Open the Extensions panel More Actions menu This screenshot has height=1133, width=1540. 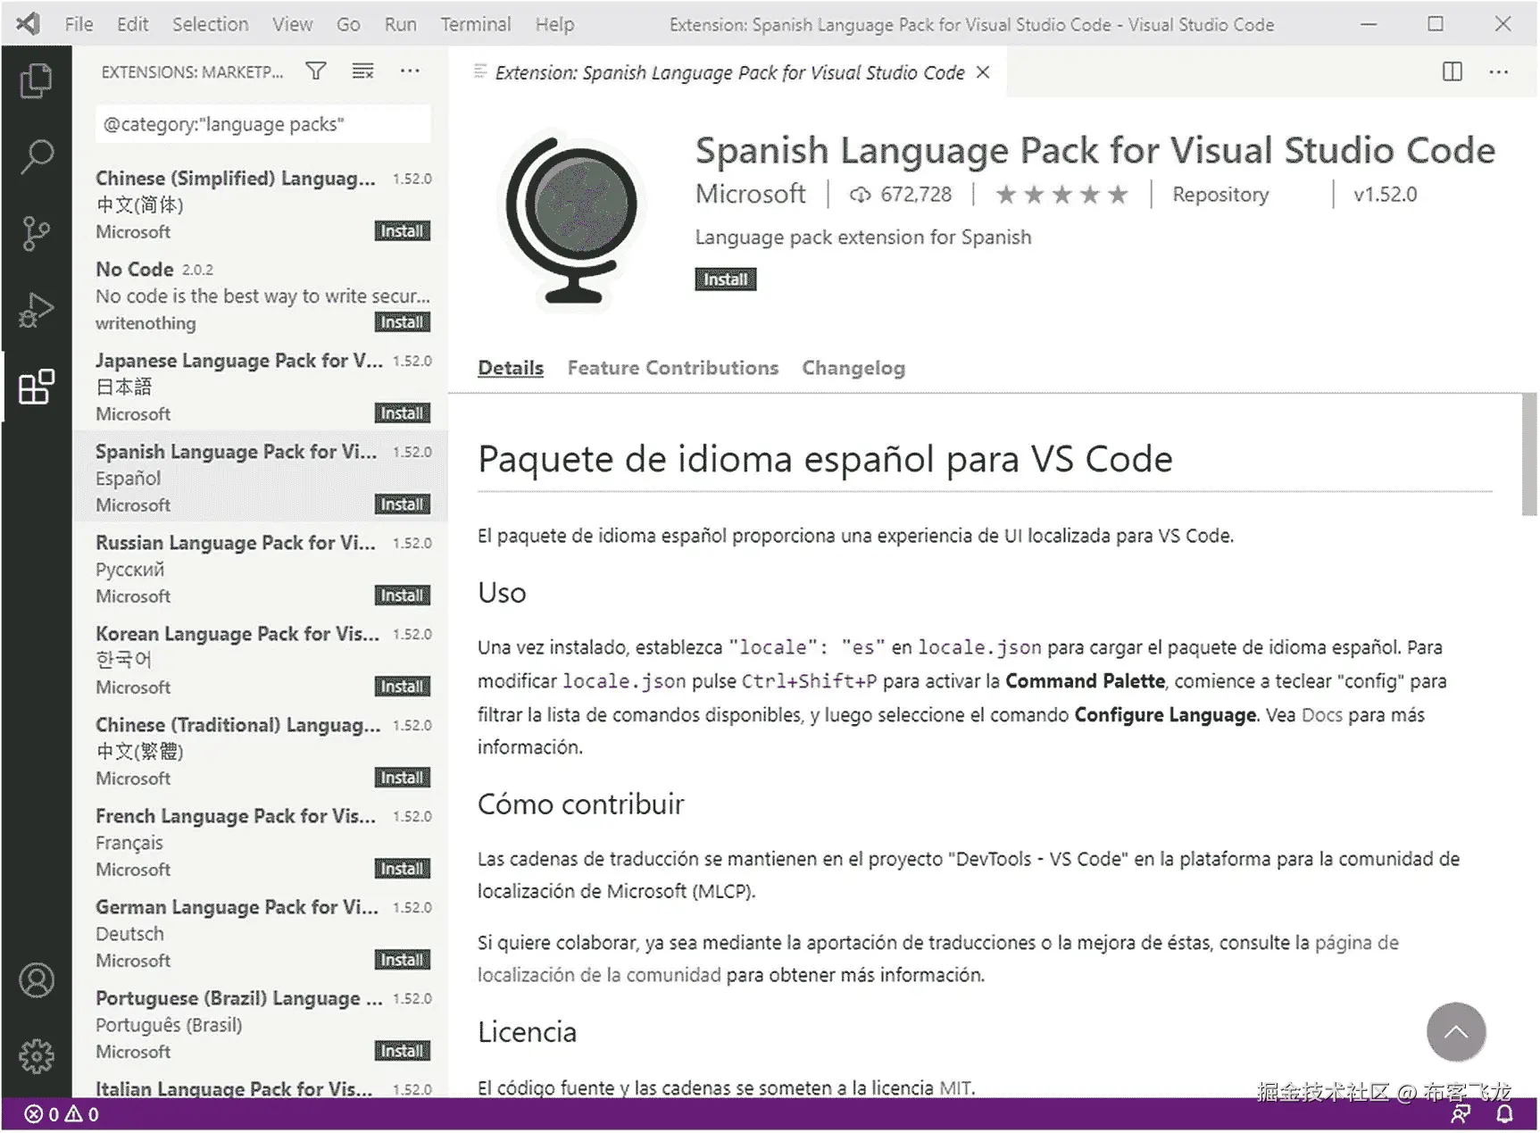coord(409,71)
